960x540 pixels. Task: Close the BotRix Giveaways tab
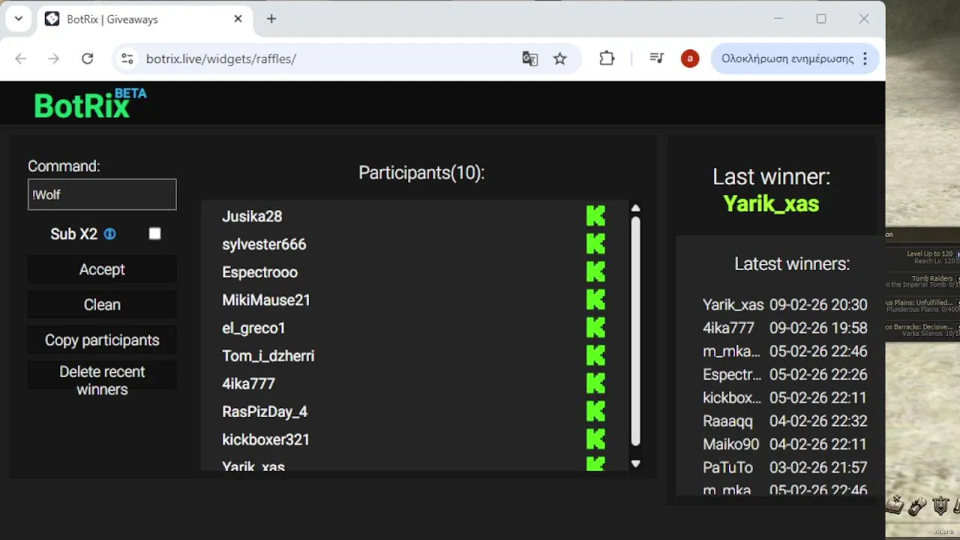tap(238, 19)
